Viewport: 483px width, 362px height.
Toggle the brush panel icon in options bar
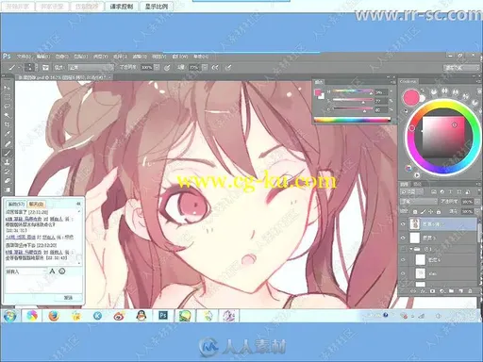(45, 67)
